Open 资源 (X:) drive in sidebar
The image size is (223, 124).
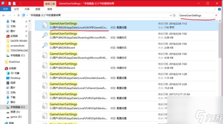[x=15, y=112]
